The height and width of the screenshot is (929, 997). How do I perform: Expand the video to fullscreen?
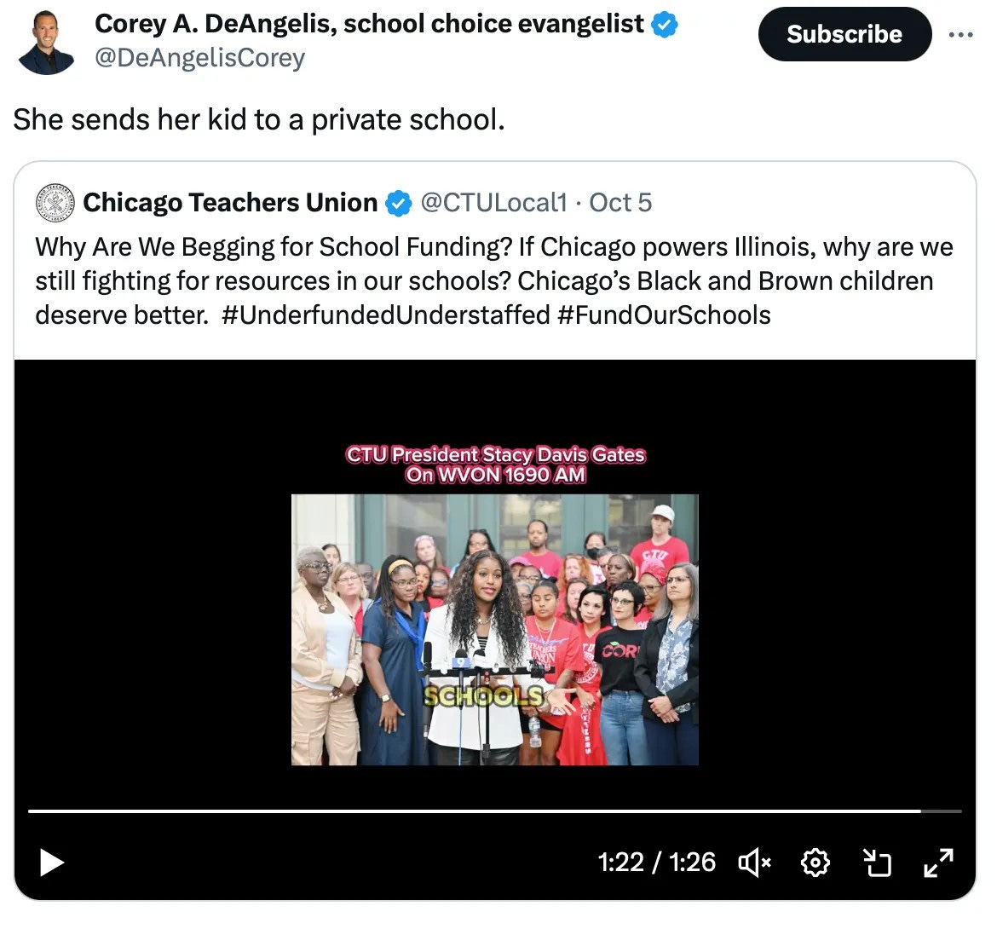coord(938,863)
